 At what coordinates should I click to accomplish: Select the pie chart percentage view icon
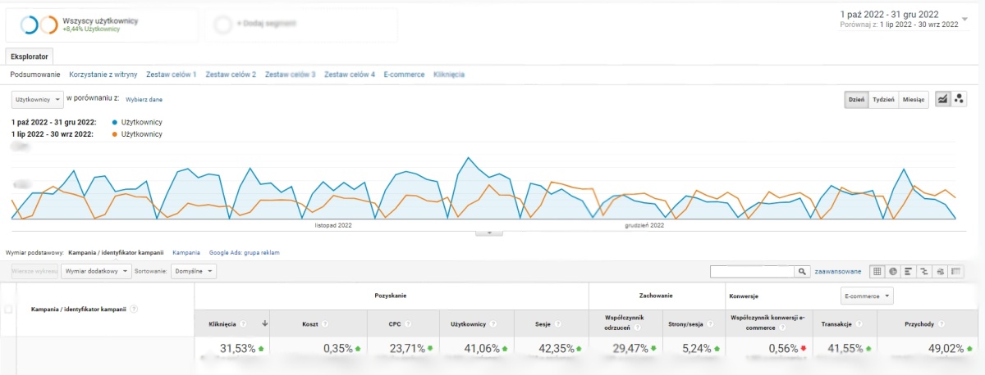click(x=892, y=271)
